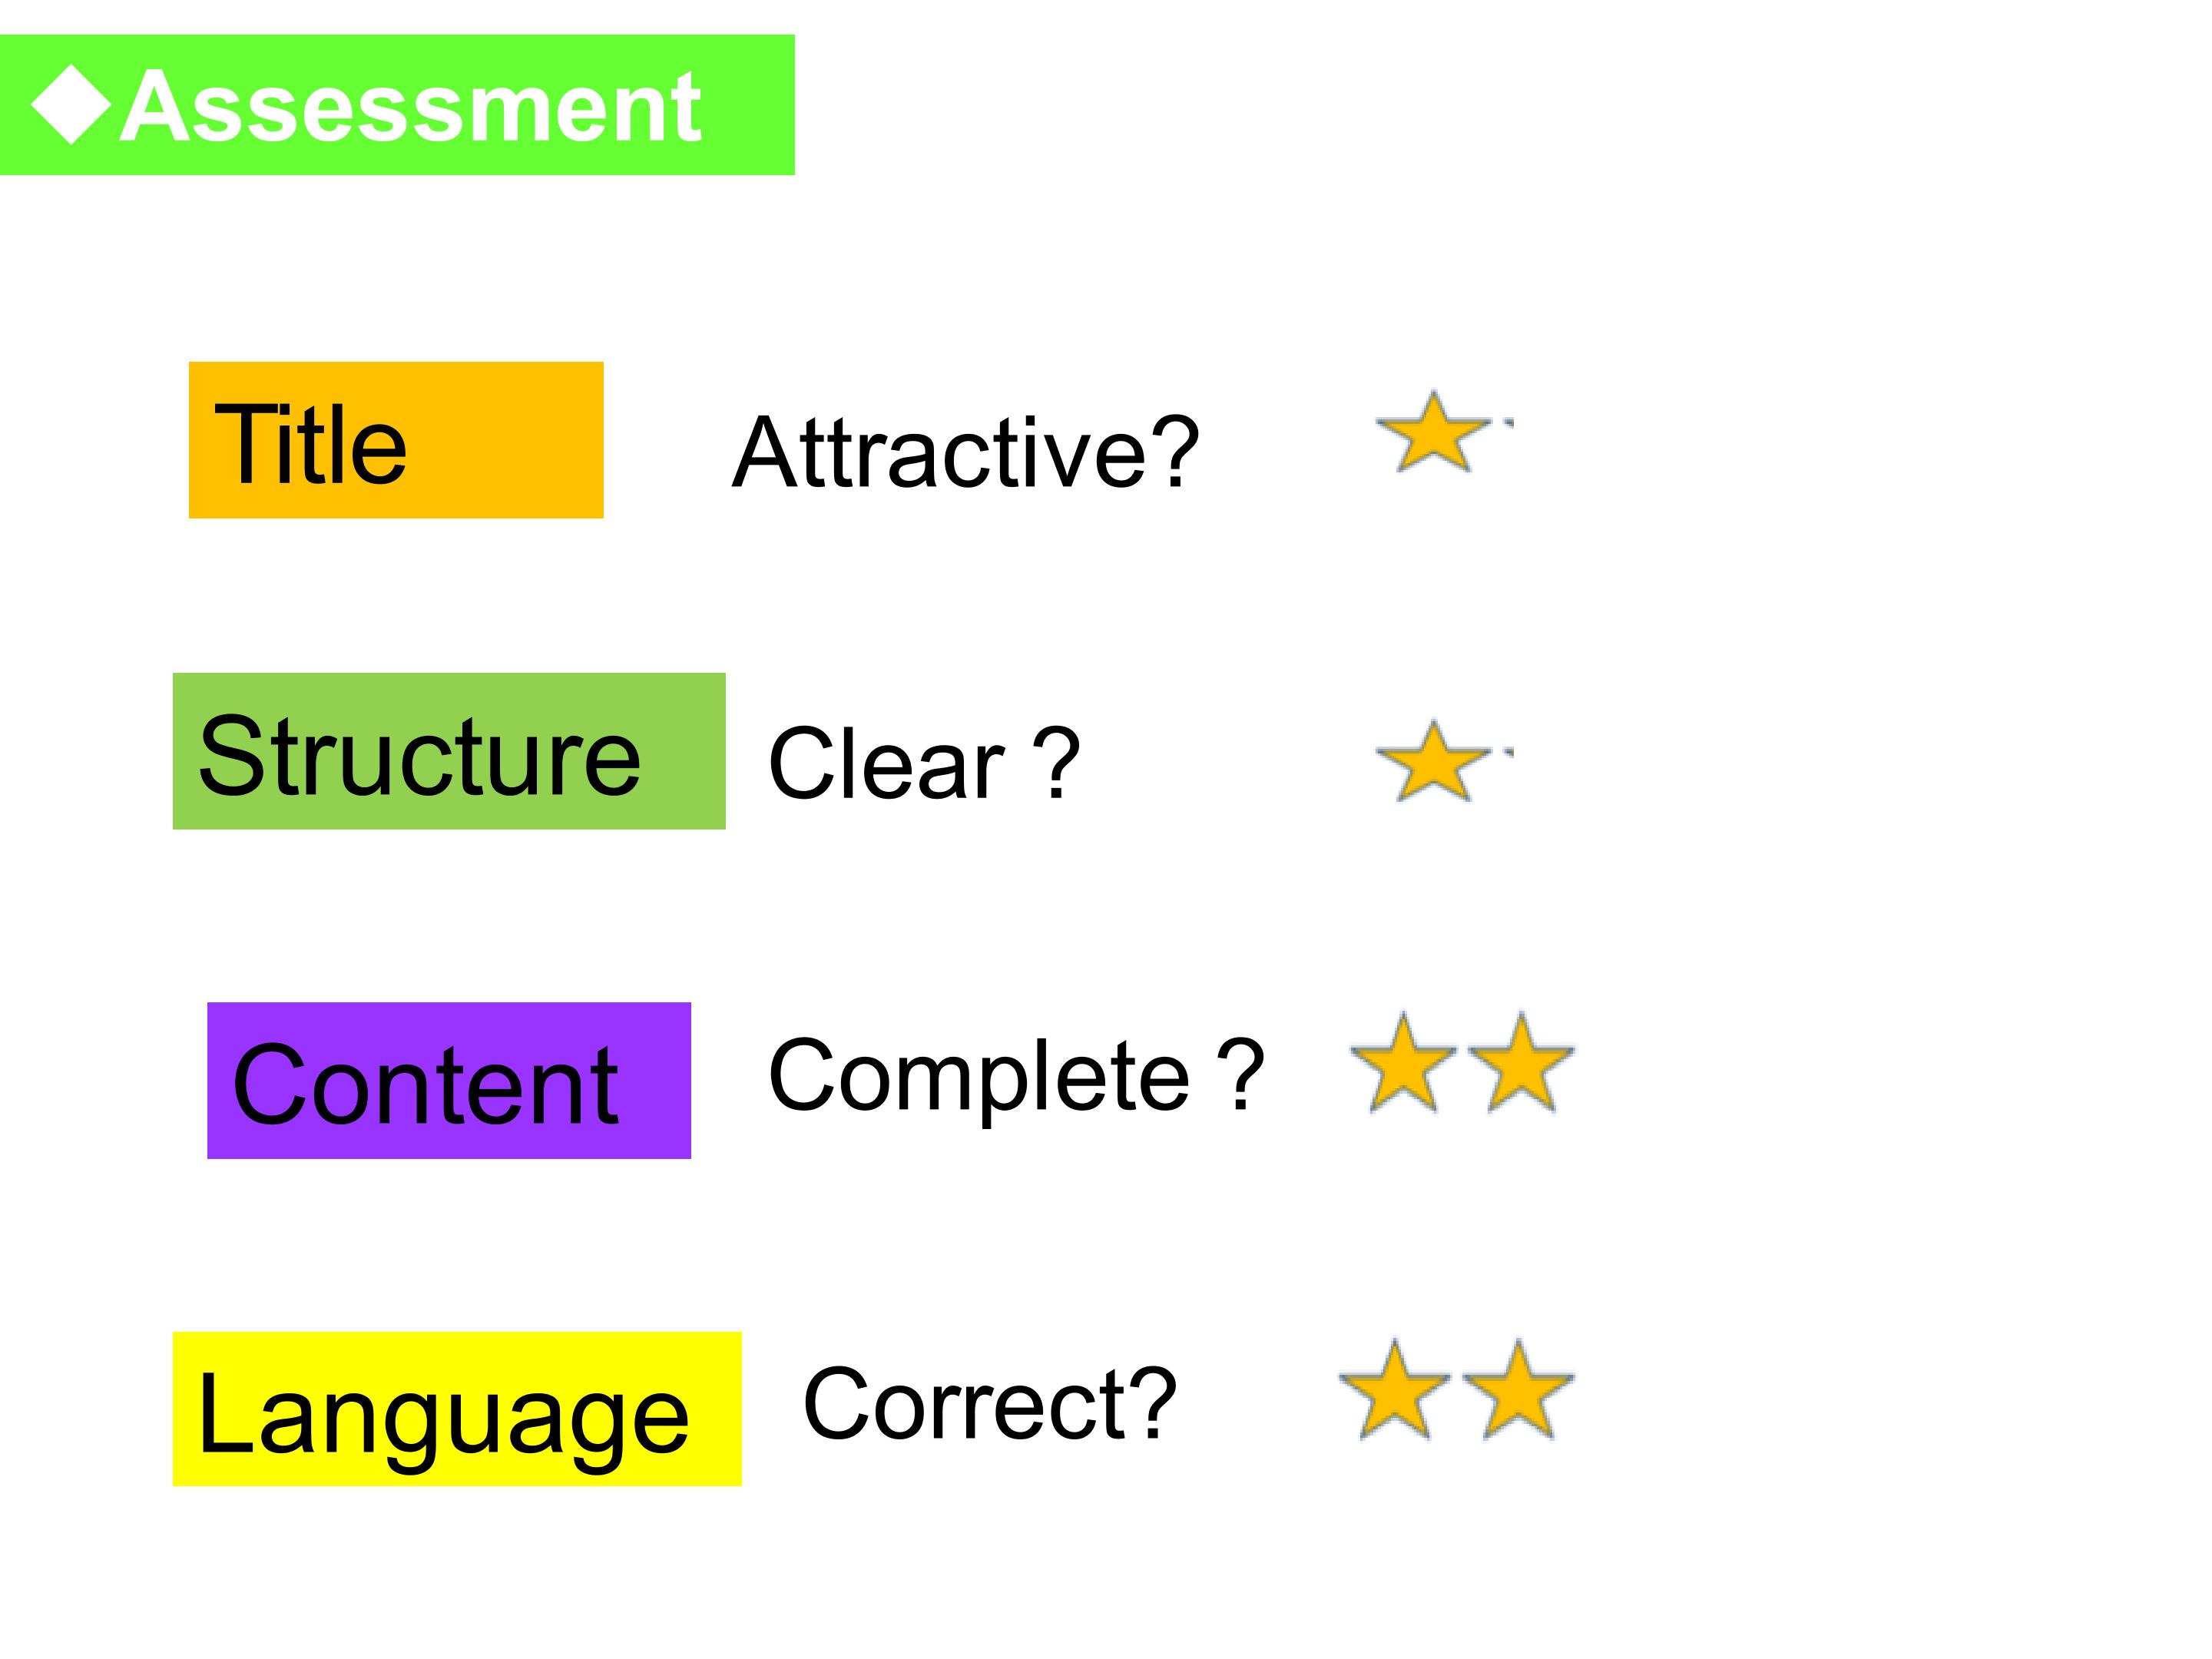This screenshot has width=2212, height=1659.
Task: Click the star next to Attractive
Action: click(x=1433, y=432)
